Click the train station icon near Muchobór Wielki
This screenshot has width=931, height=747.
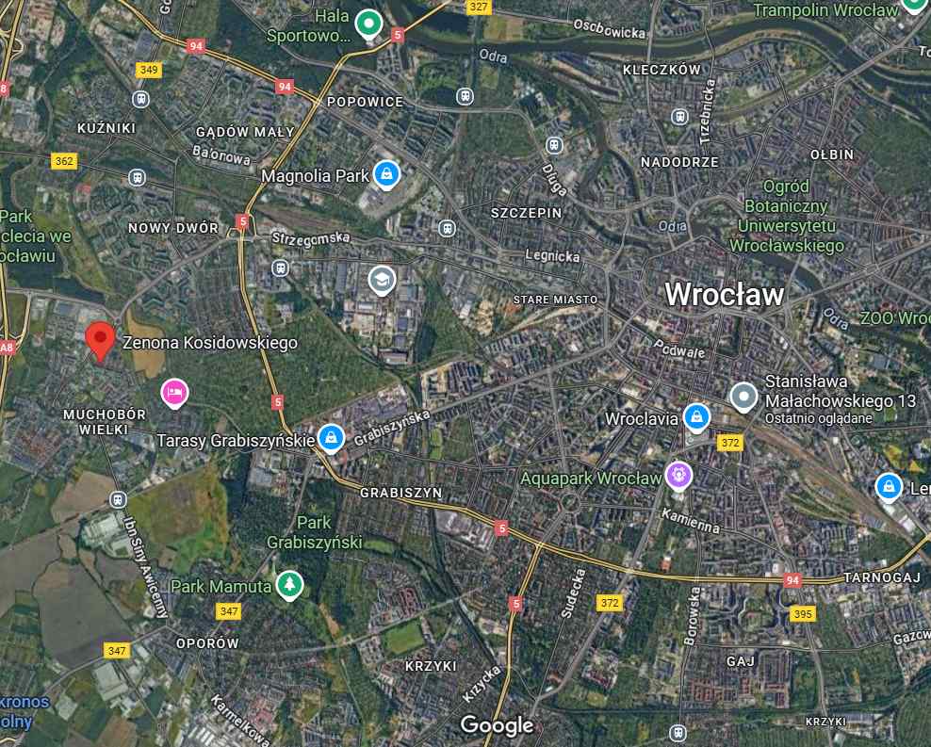coord(118,499)
